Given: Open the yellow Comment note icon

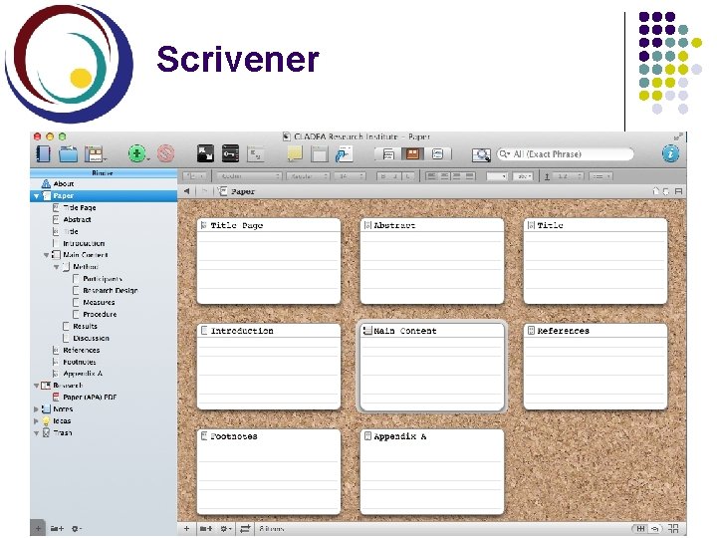Looking at the screenshot, I should point(295,153).
